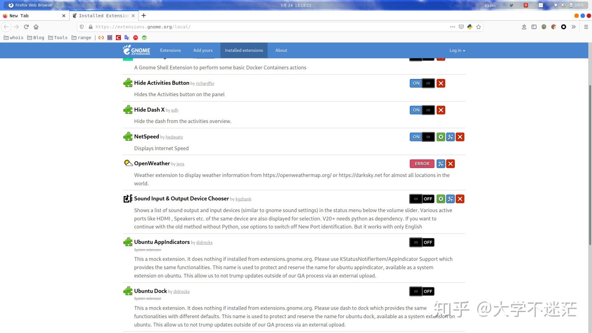Open Hide Dash X extension title link

click(149, 110)
